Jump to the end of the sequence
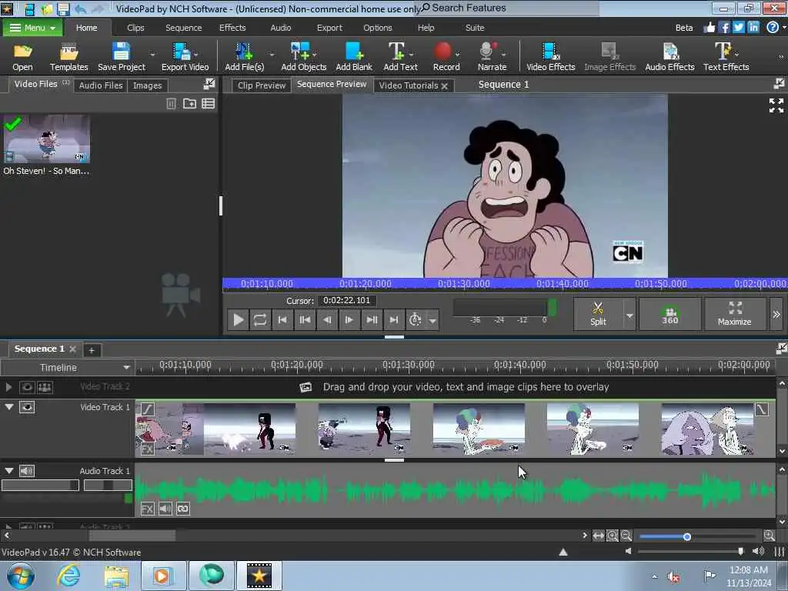This screenshot has width=788, height=591. pos(393,319)
